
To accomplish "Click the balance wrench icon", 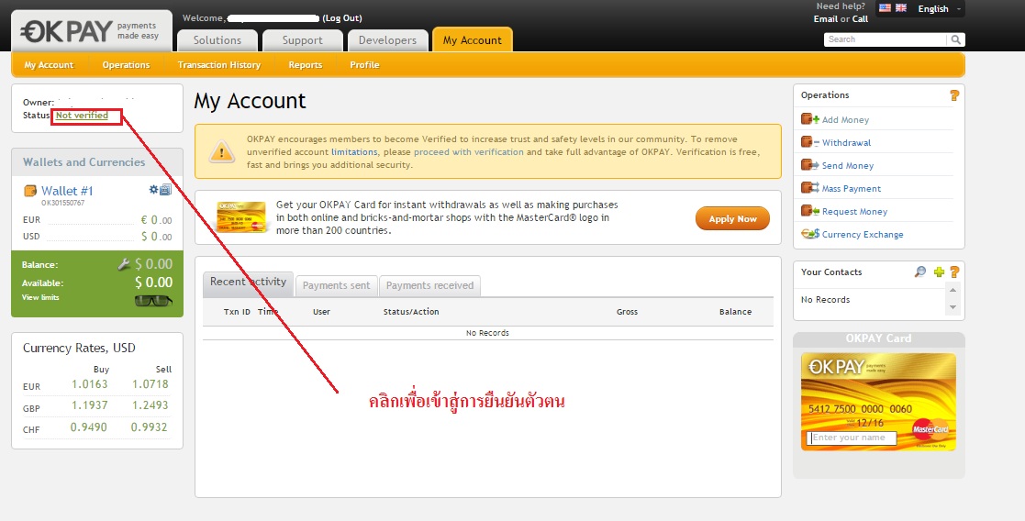I will tap(124, 264).
